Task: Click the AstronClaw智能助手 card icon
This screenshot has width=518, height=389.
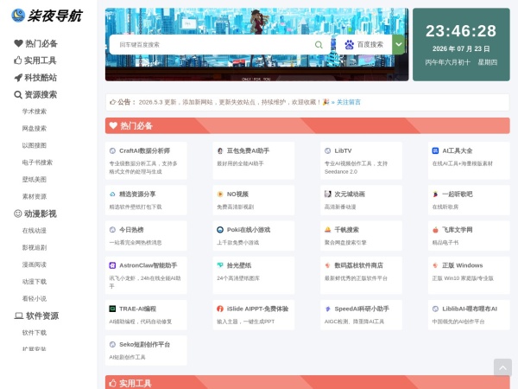Action: click(x=112, y=265)
